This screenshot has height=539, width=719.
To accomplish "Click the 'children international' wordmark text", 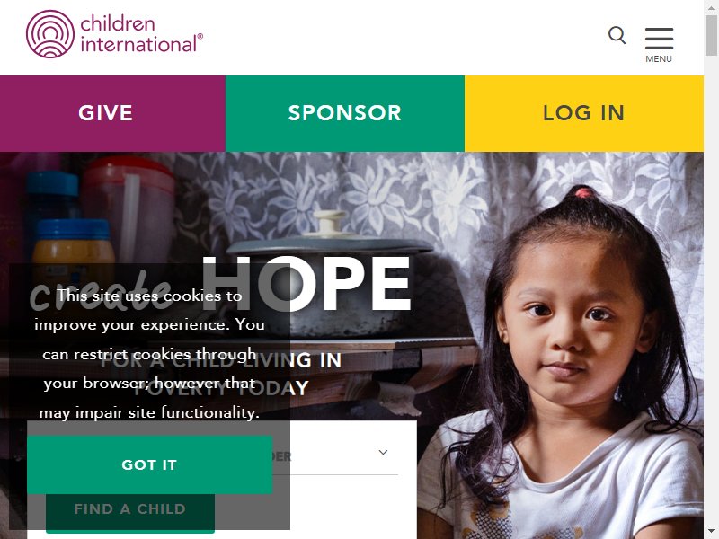I will [141, 34].
